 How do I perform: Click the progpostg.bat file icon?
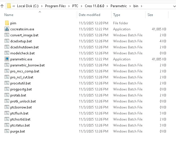pyautogui.click(x=7, y=89)
